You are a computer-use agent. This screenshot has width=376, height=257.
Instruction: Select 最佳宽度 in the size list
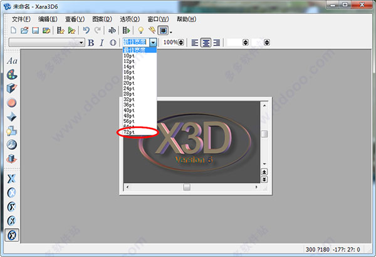(140, 50)
